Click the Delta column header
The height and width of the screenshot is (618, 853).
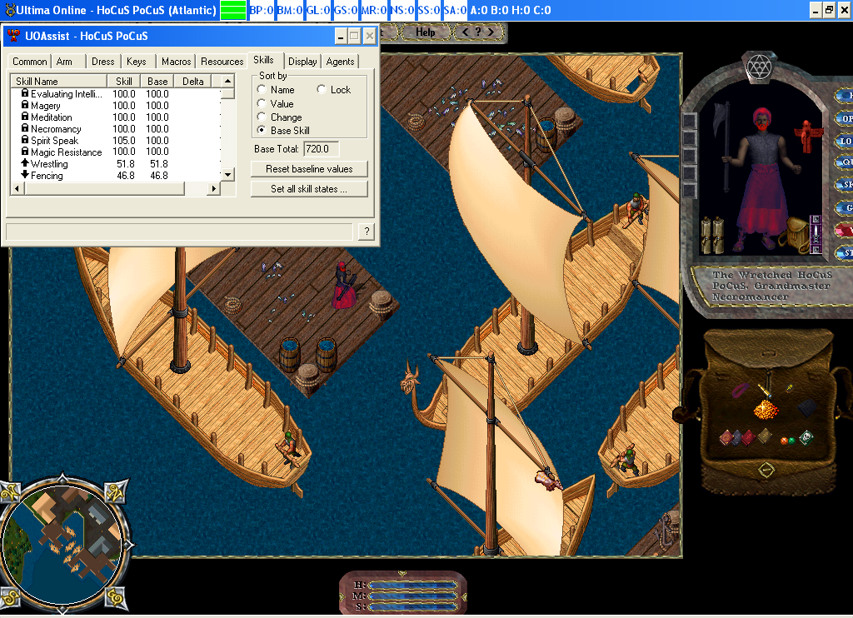(x=192, y=81)
